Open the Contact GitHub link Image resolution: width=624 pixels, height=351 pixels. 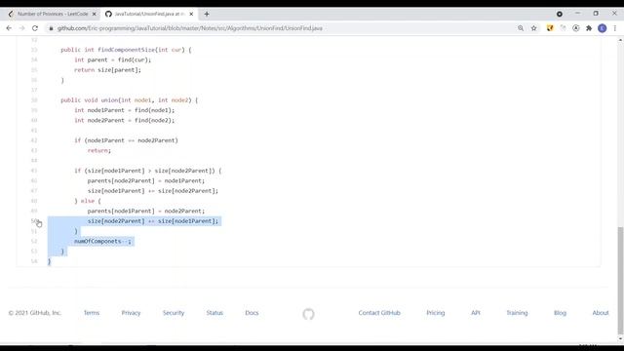[x=379, y=313]
